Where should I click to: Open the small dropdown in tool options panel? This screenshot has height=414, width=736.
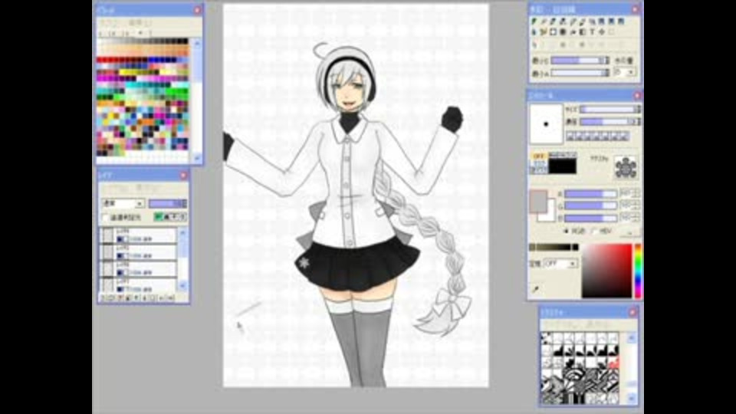[x=625, y=72]
